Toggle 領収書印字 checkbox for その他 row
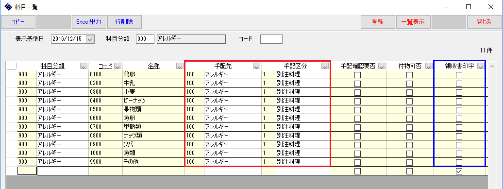The image size is (503, 189). [459, 162]
